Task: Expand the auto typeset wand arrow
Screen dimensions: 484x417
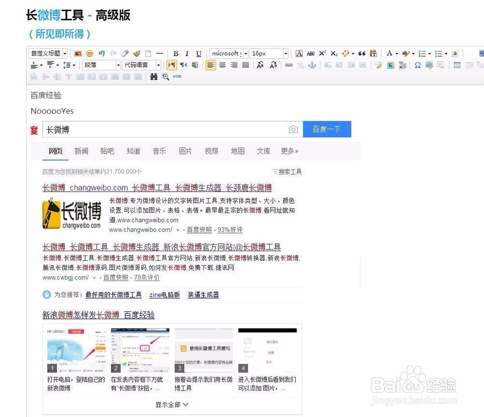Action: tap(353, 54)
